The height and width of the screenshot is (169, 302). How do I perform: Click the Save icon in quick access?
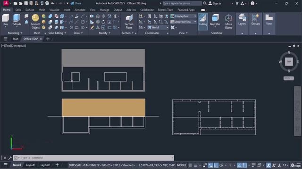(26, 3)
